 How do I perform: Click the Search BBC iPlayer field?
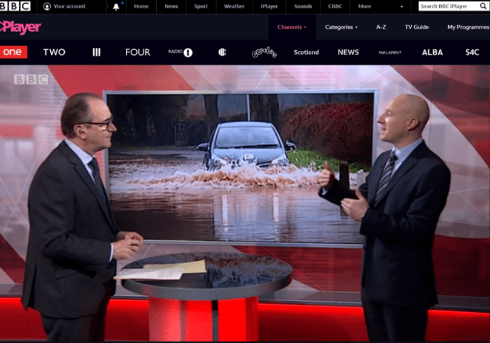447,6
